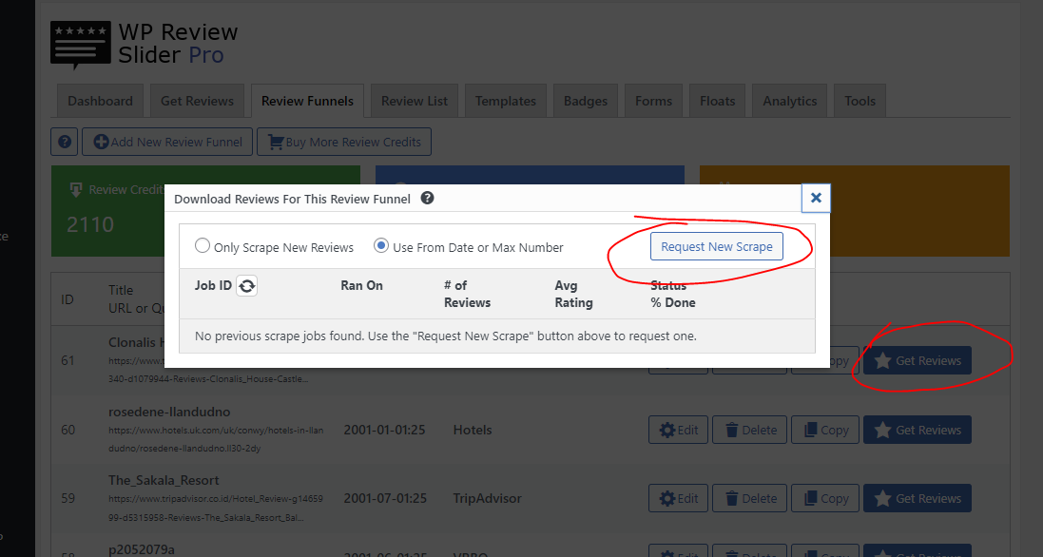The height and width of the screenshot is (557, 1043).
Task: Open the Analytics tab
Action: (x=789, y=101)
